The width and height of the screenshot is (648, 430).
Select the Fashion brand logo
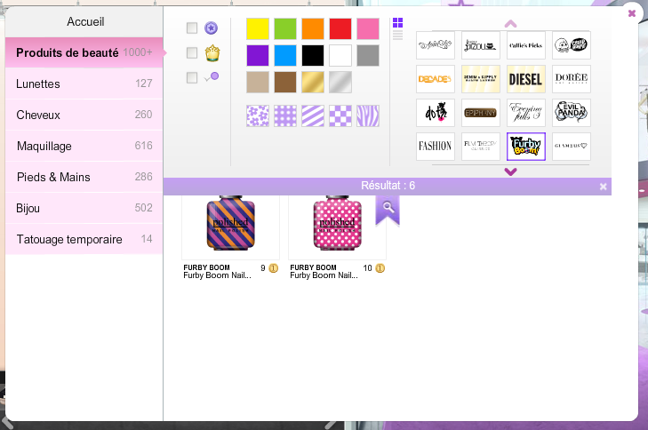[x=436, y=147]
